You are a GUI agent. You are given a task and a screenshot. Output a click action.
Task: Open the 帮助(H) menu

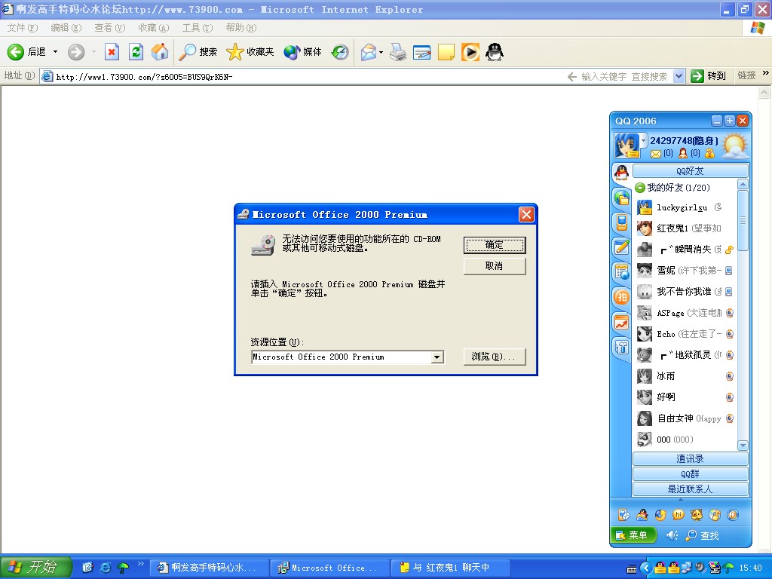241,28
